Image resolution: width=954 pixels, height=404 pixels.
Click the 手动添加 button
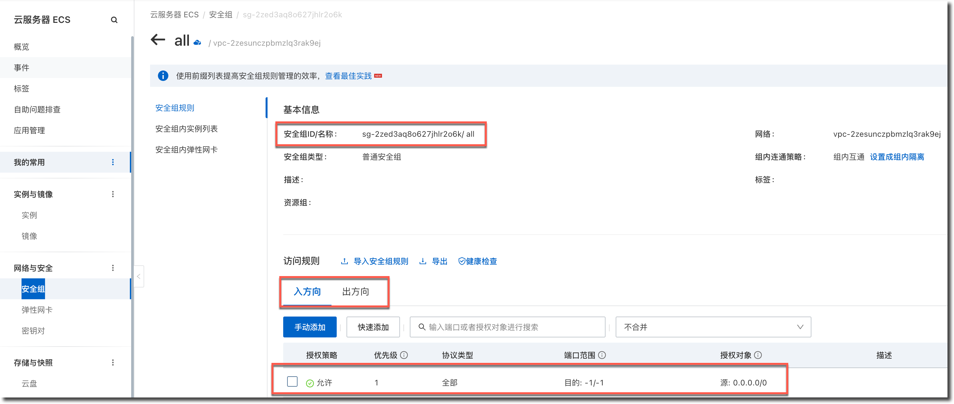click(310, 327)
